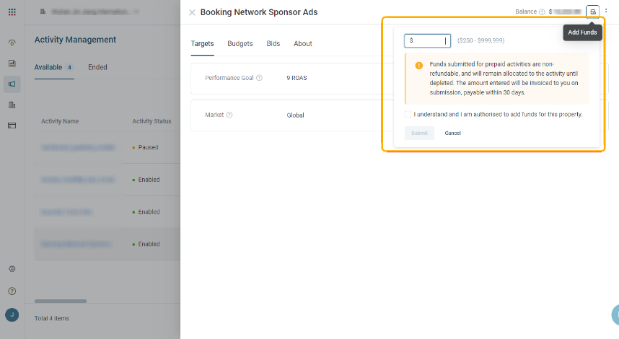Click the Available count badge 4
The height and width of the screenshot is (339, 619).
click(x=69, y=68)
